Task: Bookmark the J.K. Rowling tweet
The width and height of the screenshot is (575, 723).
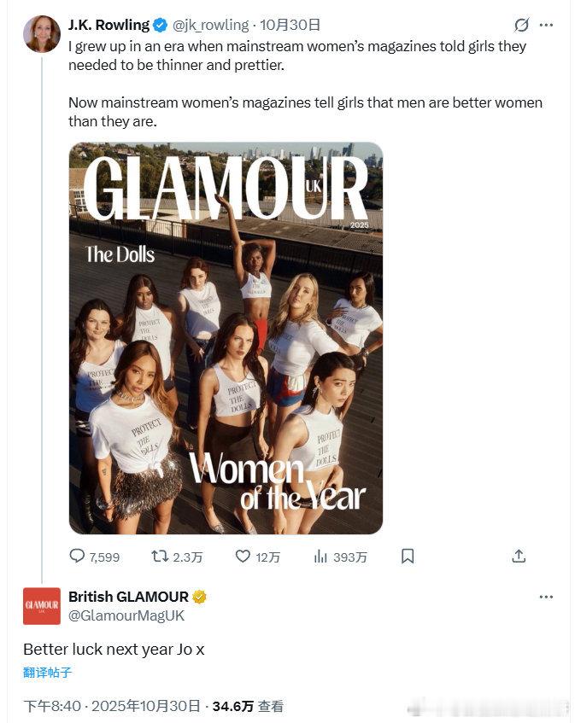Action: coord(408,557)
